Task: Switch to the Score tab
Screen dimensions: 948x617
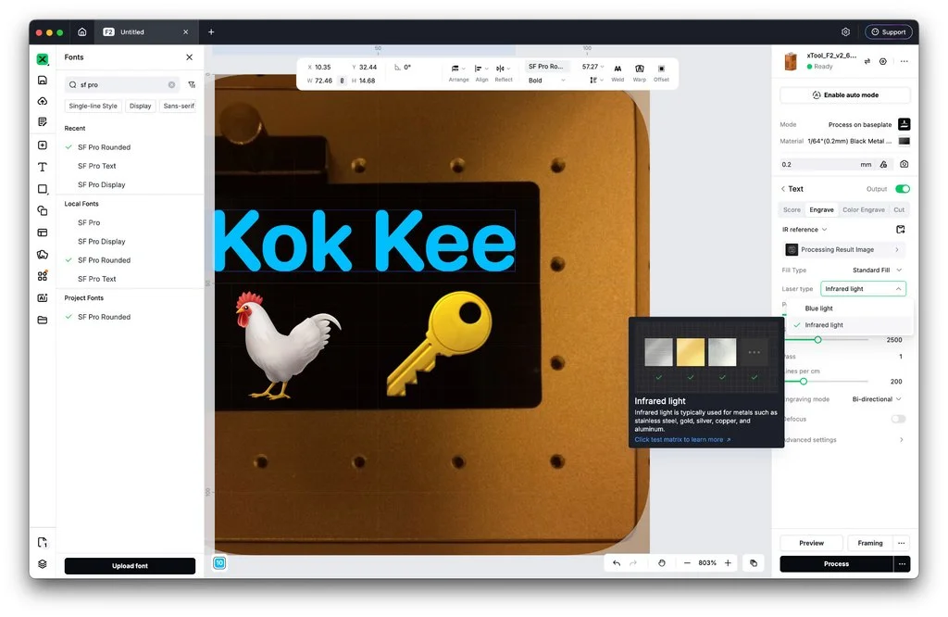Action: 792,210
